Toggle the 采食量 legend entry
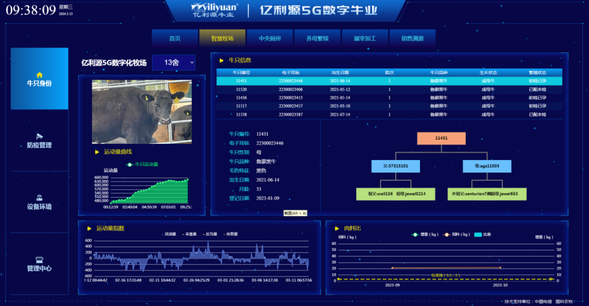The height and width of the screenshot is (306, 589). click(x=189, y=234)
